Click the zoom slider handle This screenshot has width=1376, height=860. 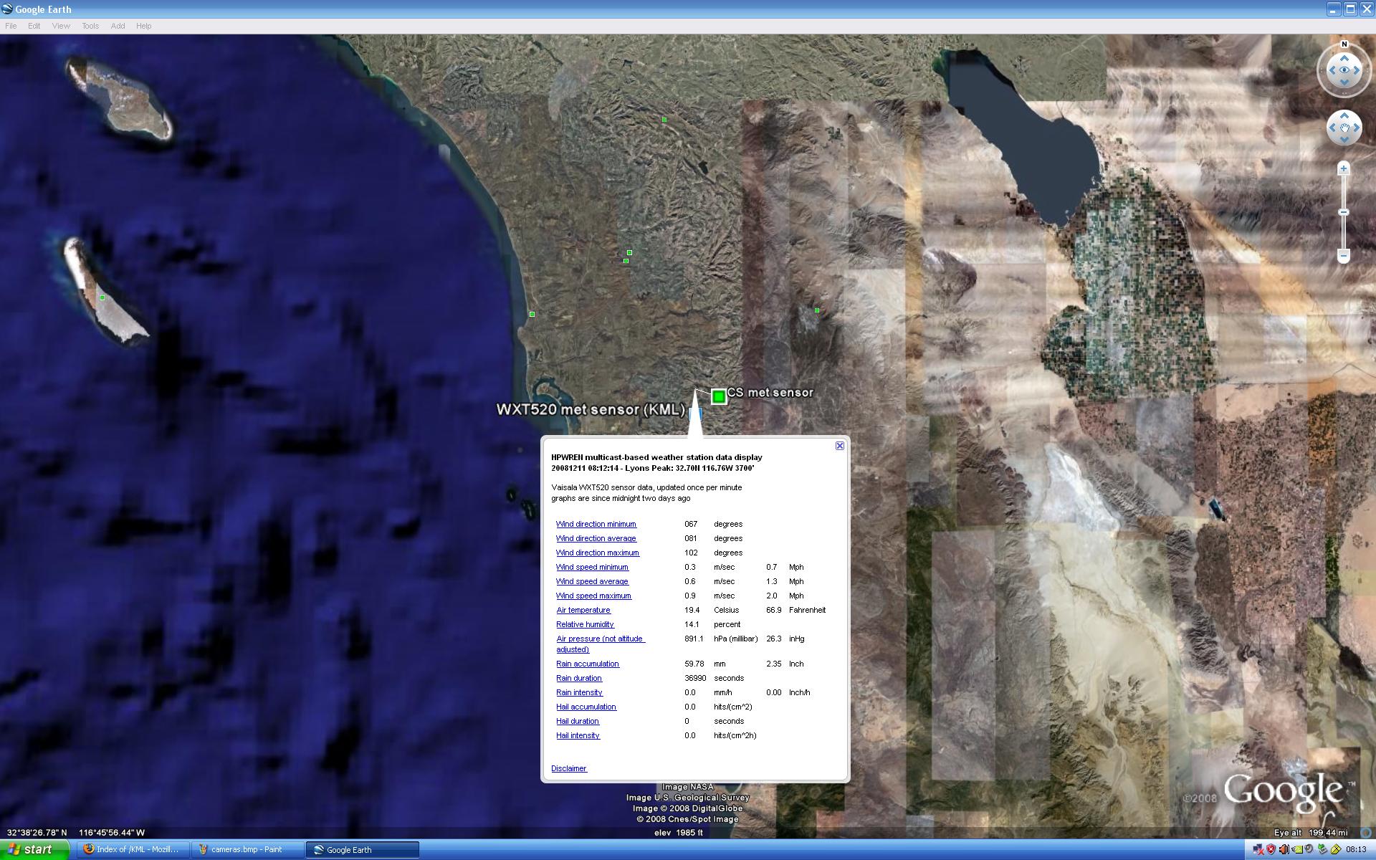coord(1344,212)
